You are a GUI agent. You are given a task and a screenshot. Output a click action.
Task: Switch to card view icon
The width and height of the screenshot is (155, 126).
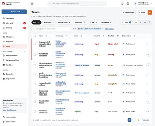click(145, 22)
